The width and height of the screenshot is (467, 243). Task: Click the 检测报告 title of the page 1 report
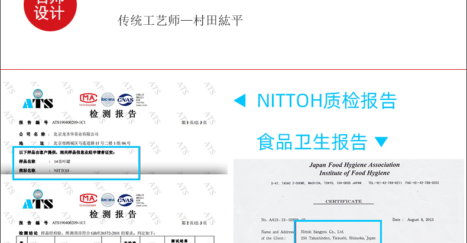point(113,114)
